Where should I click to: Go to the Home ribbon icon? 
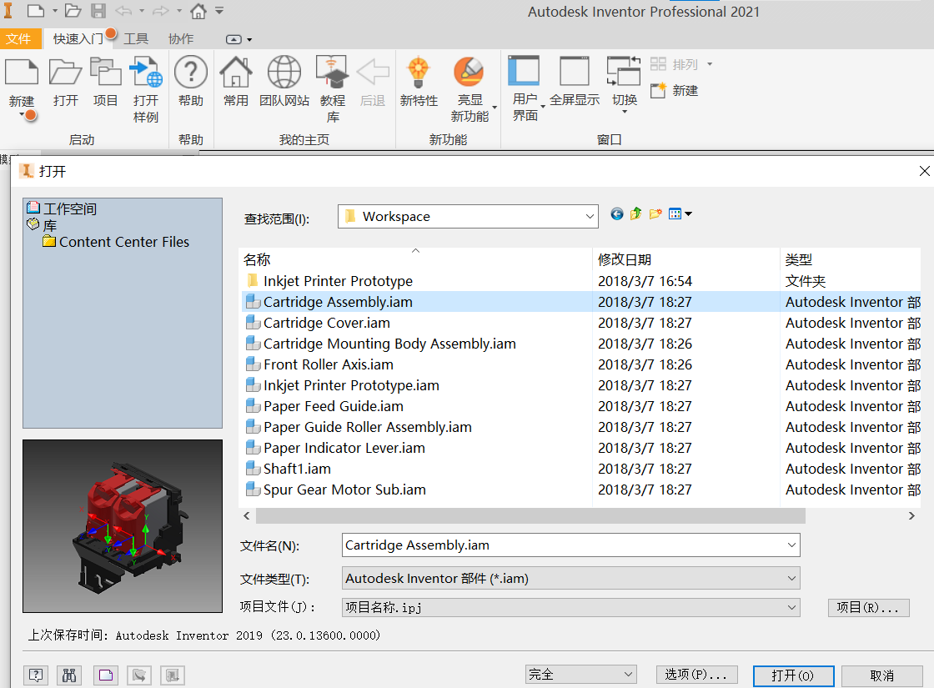tap(236, 72)
